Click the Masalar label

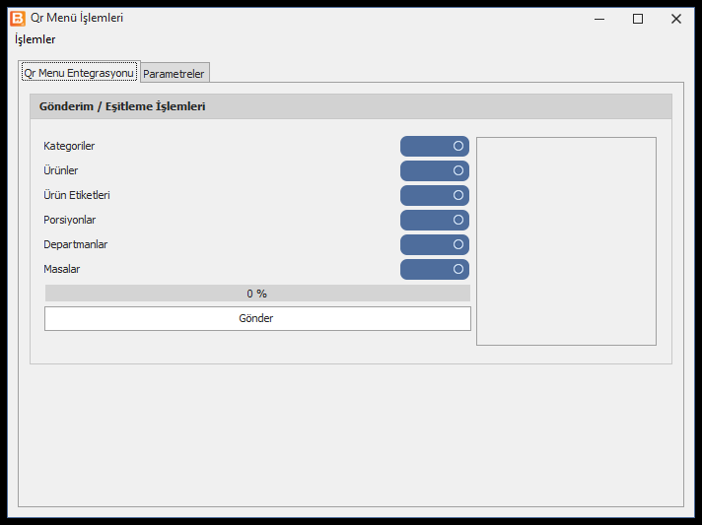(x=62, y=269)
